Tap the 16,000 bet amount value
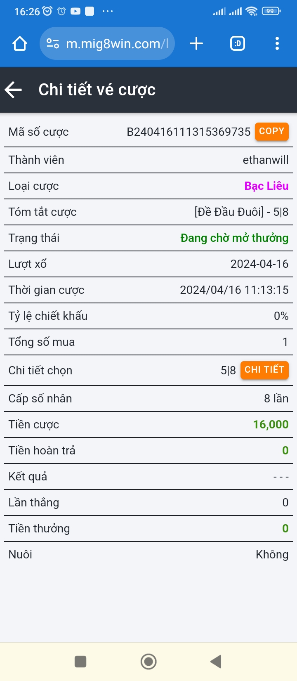Viewport: 297px width, 681px height. coord(271,425)
